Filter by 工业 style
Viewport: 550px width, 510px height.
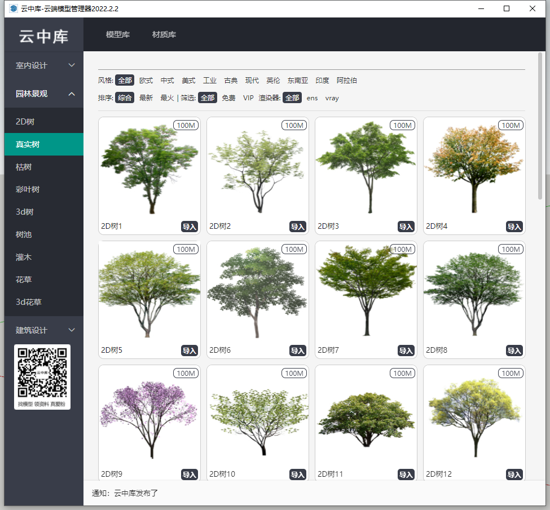tap(210, 80)
